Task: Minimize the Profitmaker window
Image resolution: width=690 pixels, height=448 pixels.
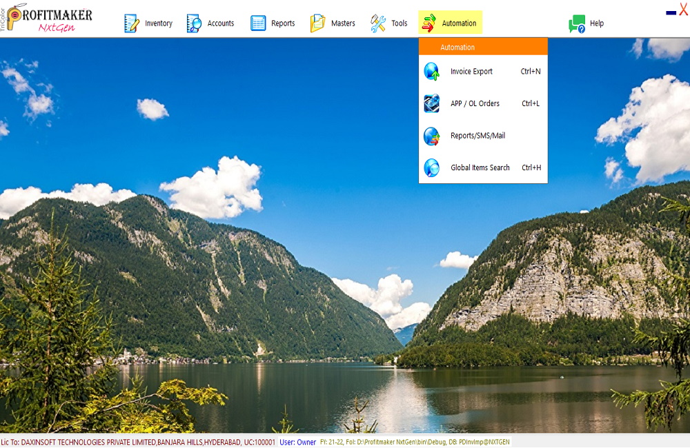Action: tap(671, 12)
